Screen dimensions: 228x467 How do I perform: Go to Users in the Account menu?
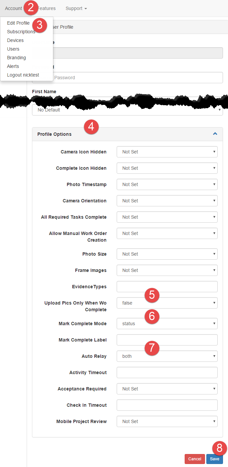pyautogui.click(x=13, y=49)
